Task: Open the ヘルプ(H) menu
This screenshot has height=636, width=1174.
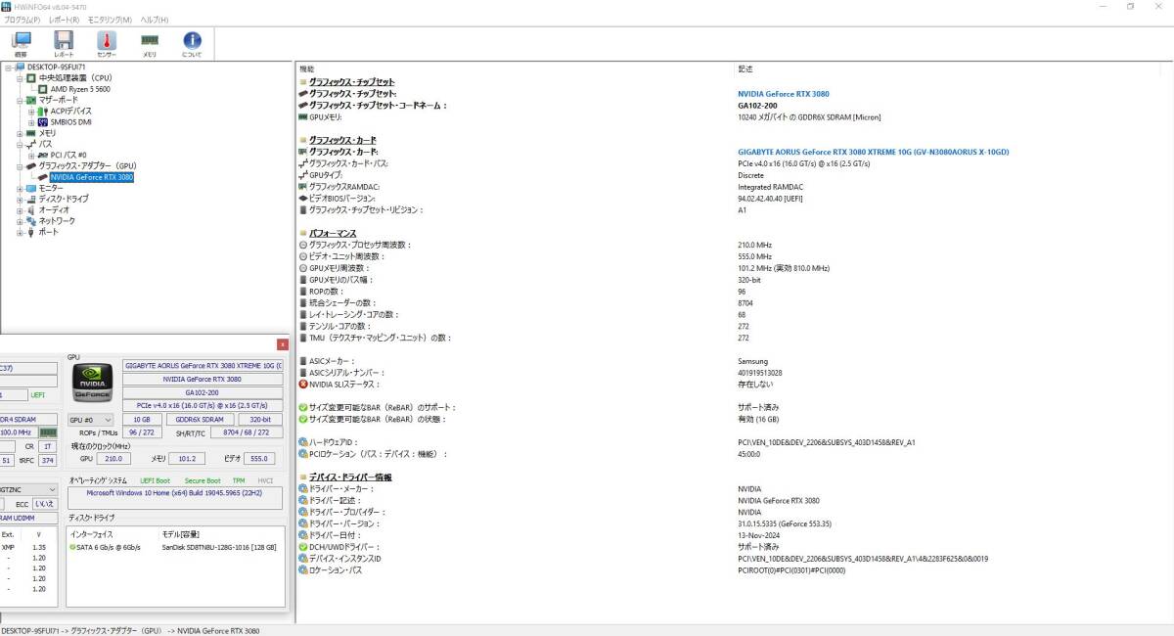Action: pos(154,20)
